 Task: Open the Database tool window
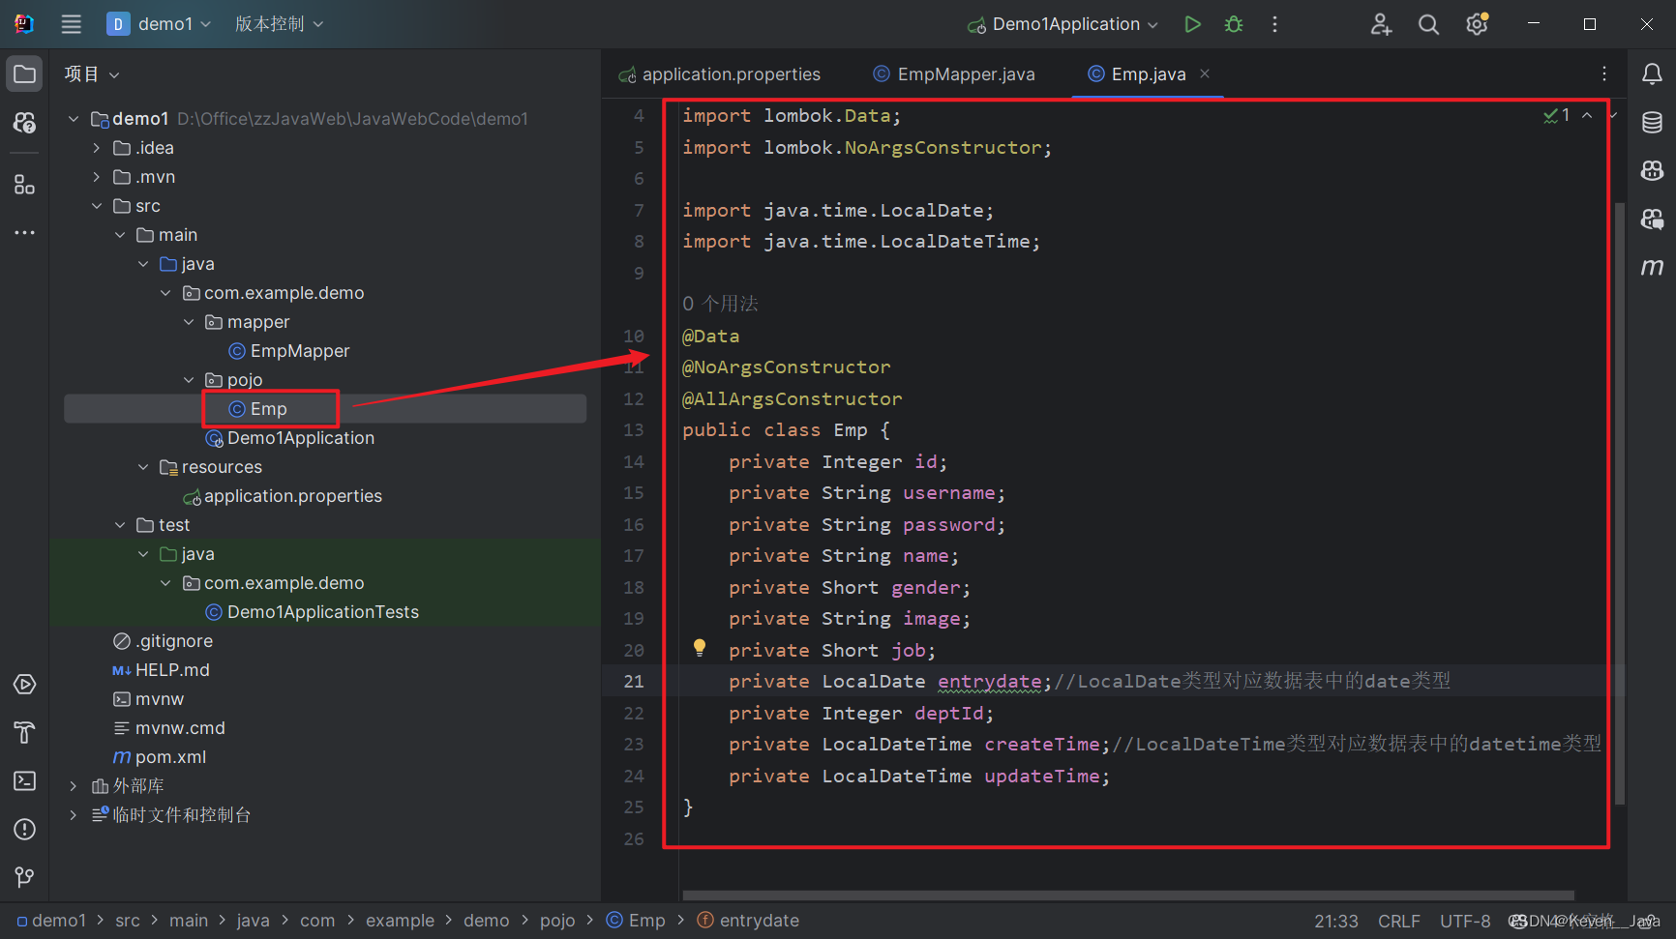tap(1652, 123)
